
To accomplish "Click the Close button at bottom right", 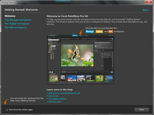I will (x=141, y=110).
